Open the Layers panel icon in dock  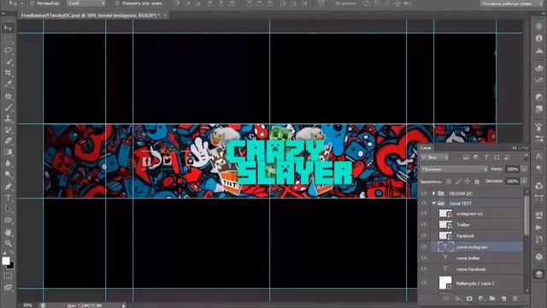(x=539, y=274)
